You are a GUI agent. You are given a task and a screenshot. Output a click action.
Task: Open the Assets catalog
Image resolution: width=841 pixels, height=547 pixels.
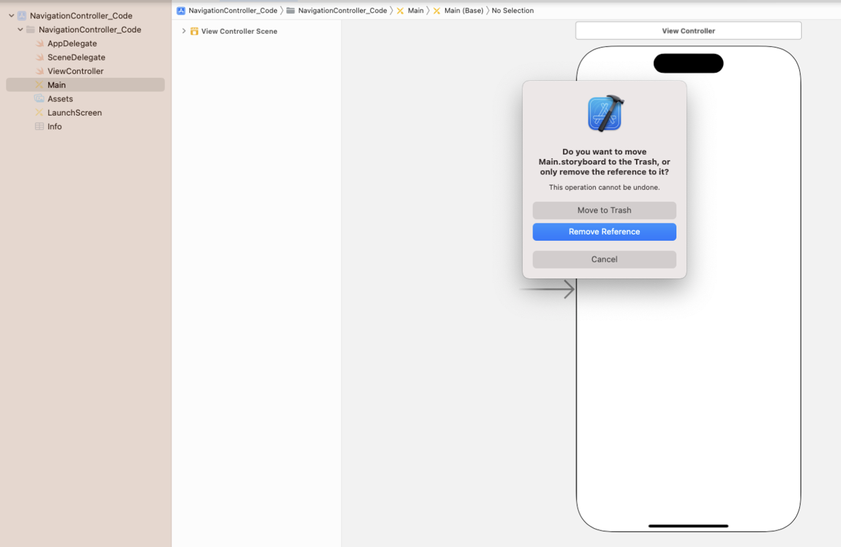(60, 98)
